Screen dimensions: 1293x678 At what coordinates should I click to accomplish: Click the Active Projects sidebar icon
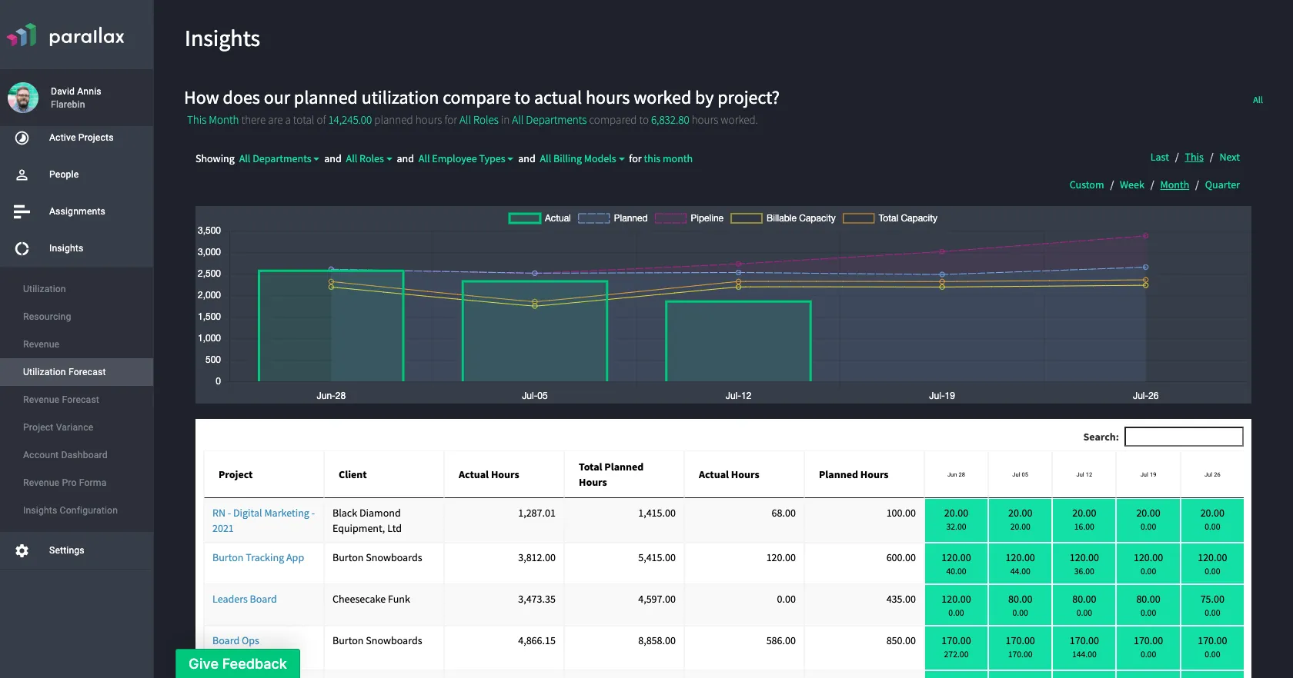coord(22,138)
